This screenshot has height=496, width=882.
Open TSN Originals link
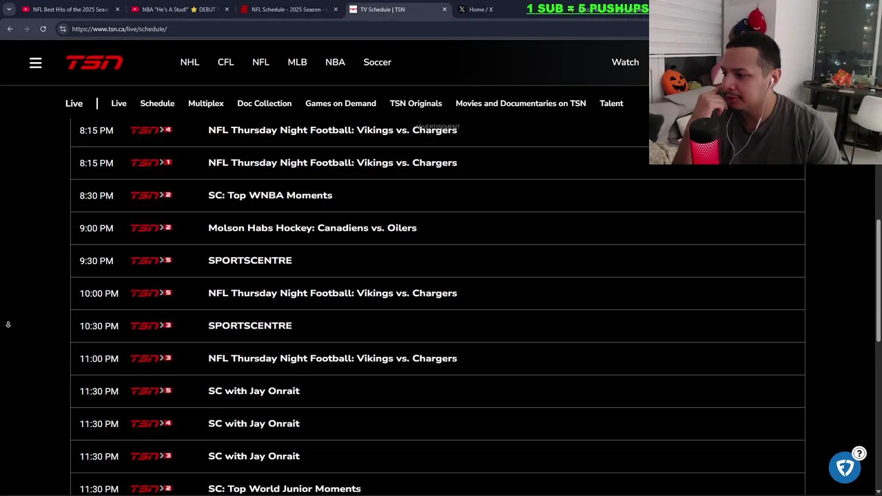point(416,103)
